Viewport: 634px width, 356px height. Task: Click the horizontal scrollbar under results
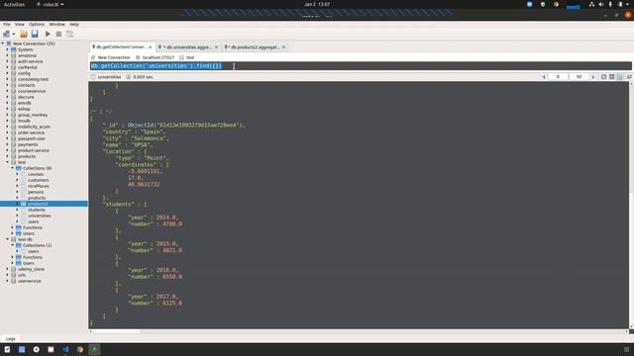[x=359, y=331]
